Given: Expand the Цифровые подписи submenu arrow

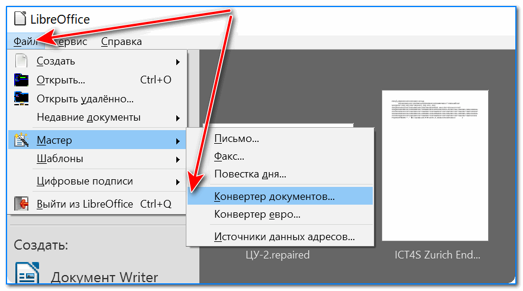Looking at the screenshot, I should 178,182.
